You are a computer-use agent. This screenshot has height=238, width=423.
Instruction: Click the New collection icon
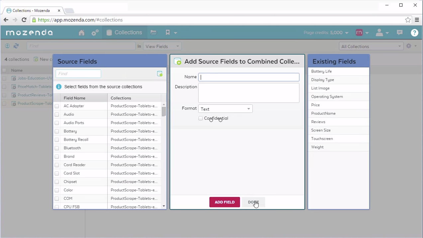(x=36, y=59)
